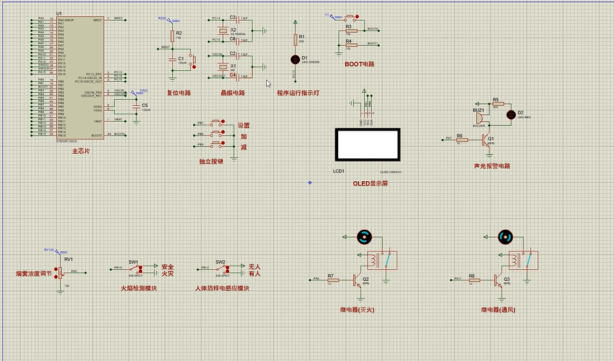The width and height of the screenshot is (614, 361).
Task: Click the reset push button actuator beside C1
Action: [194, 67]
